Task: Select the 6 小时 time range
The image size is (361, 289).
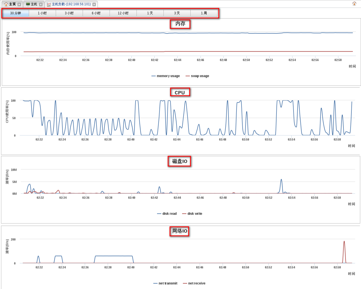Action: click(96, 13)
